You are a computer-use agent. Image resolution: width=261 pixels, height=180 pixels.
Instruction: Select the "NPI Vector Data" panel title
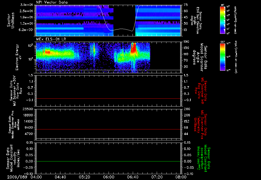click(x=52, y=2)
